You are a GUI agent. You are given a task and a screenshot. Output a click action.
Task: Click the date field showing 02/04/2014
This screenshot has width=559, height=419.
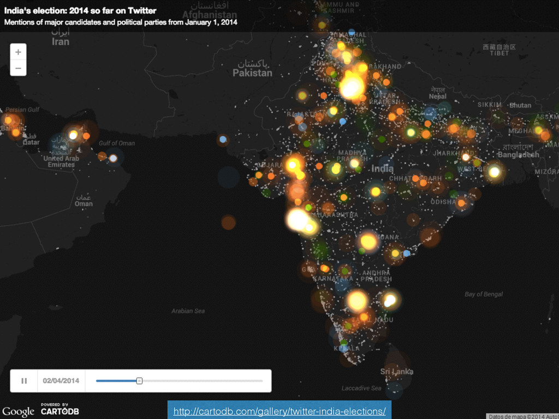61,381
